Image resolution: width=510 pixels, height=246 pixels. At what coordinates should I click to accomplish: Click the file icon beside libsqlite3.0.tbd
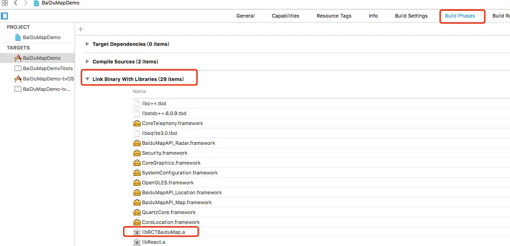click(x=137, y=133)
